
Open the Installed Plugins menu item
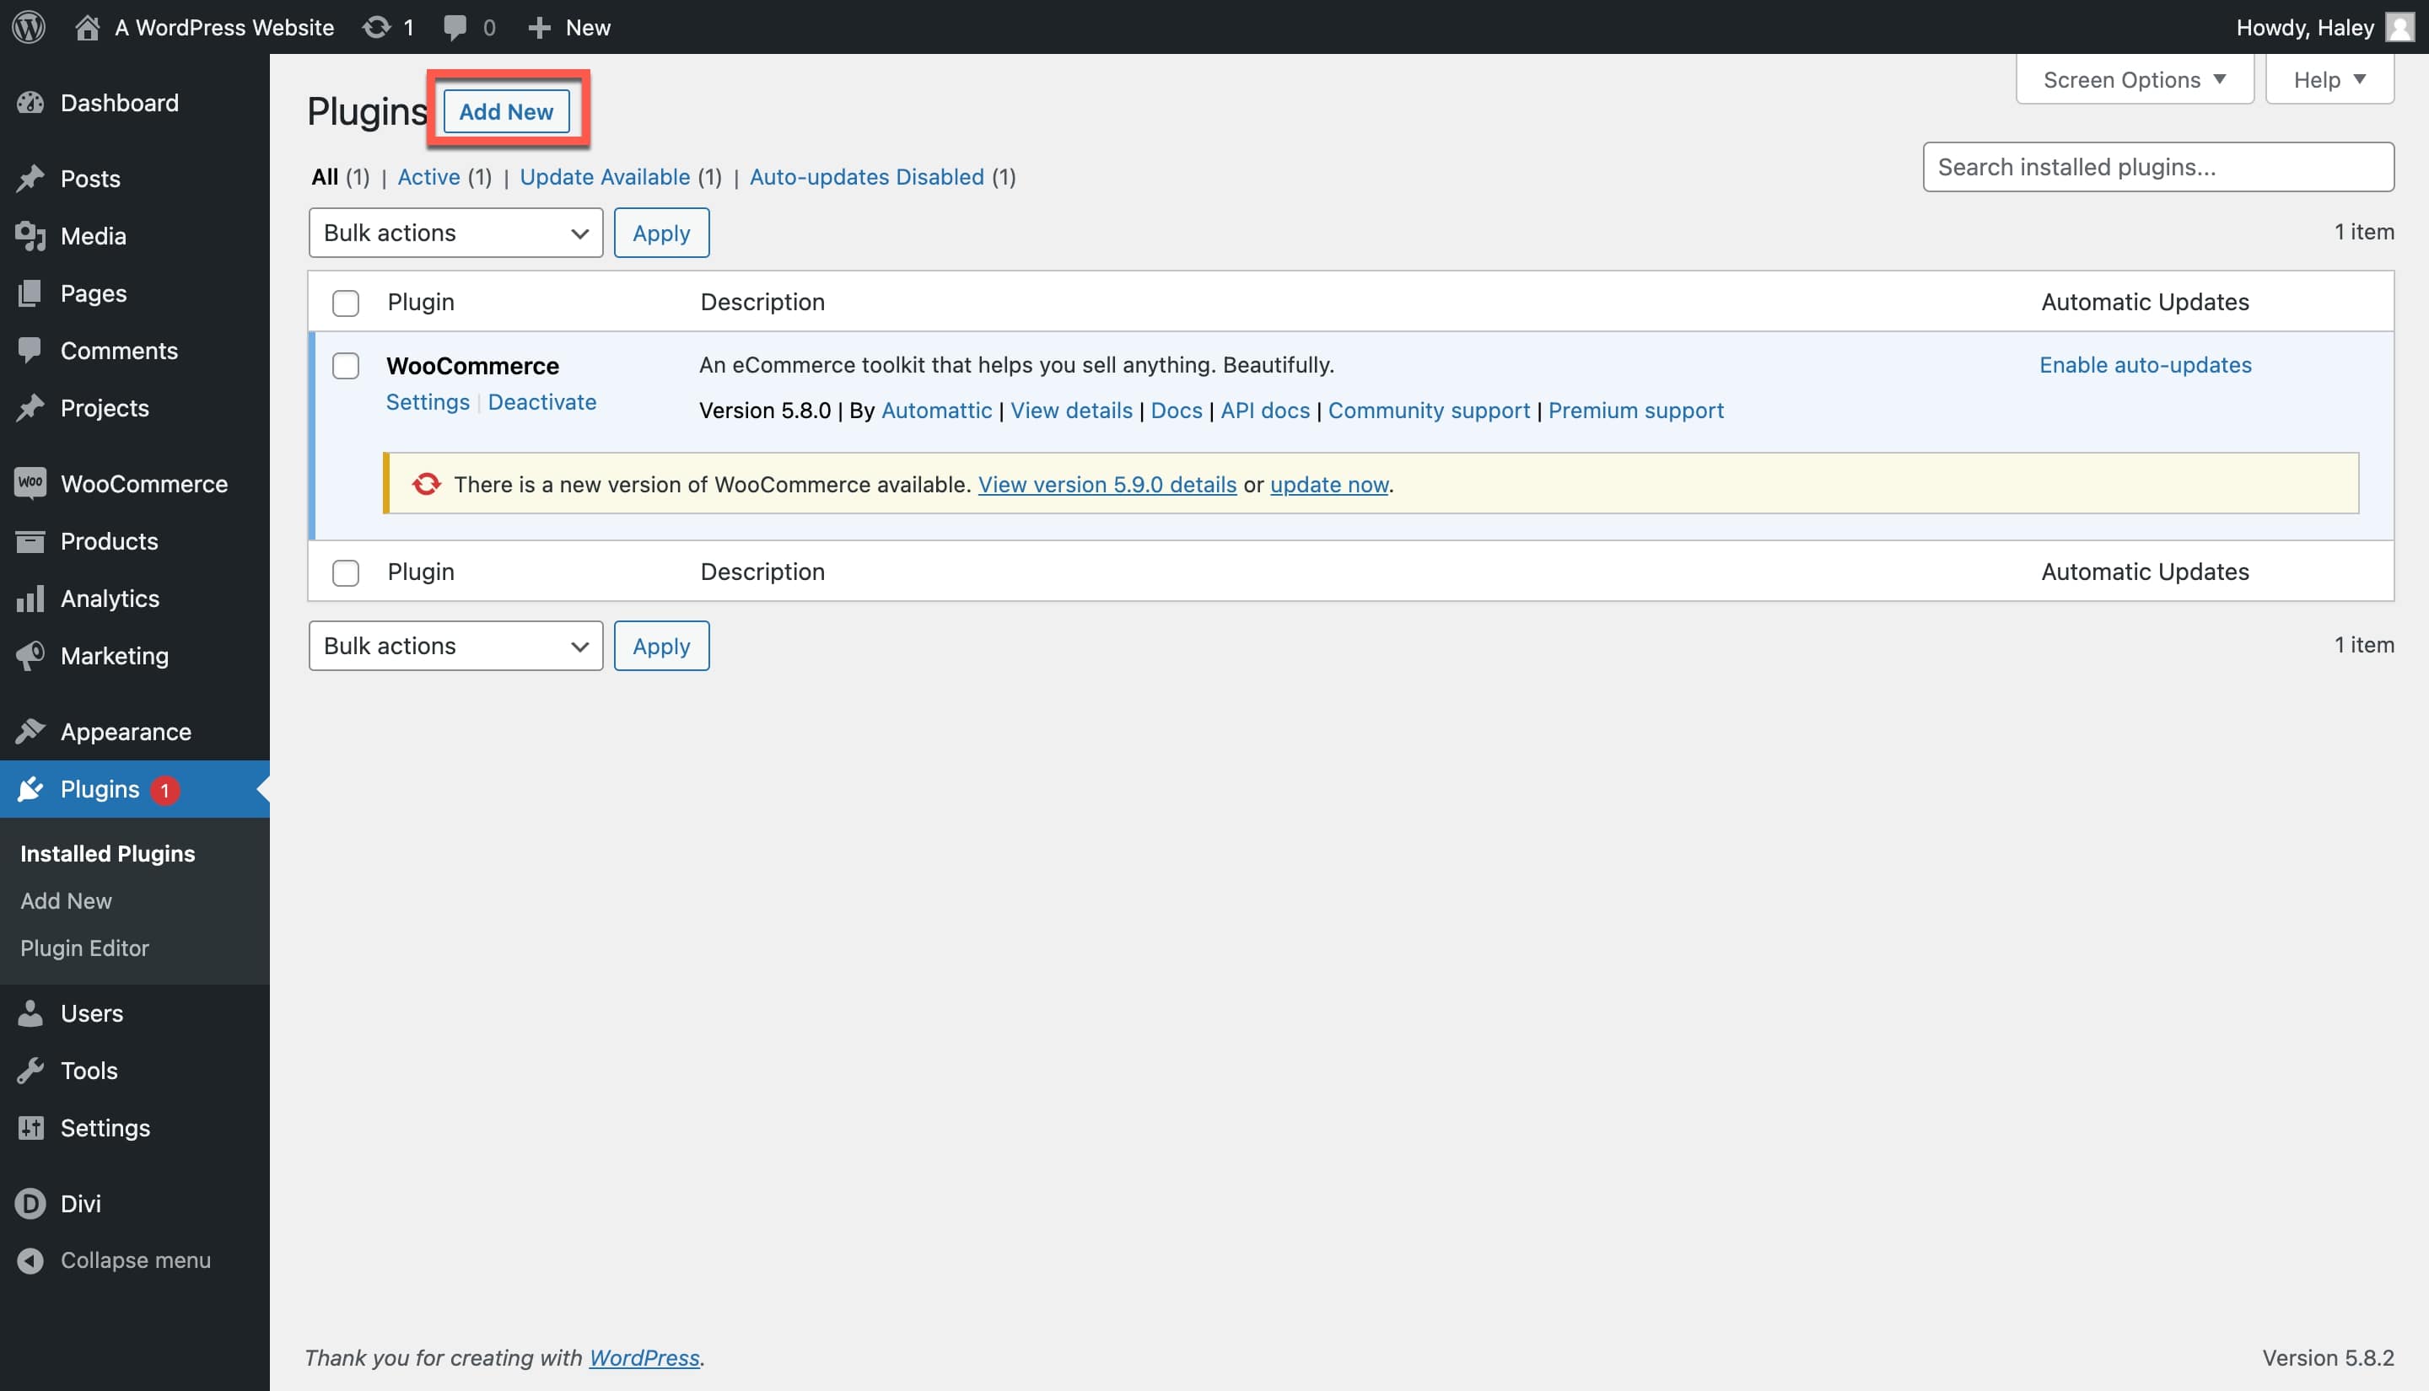(107, 852)
